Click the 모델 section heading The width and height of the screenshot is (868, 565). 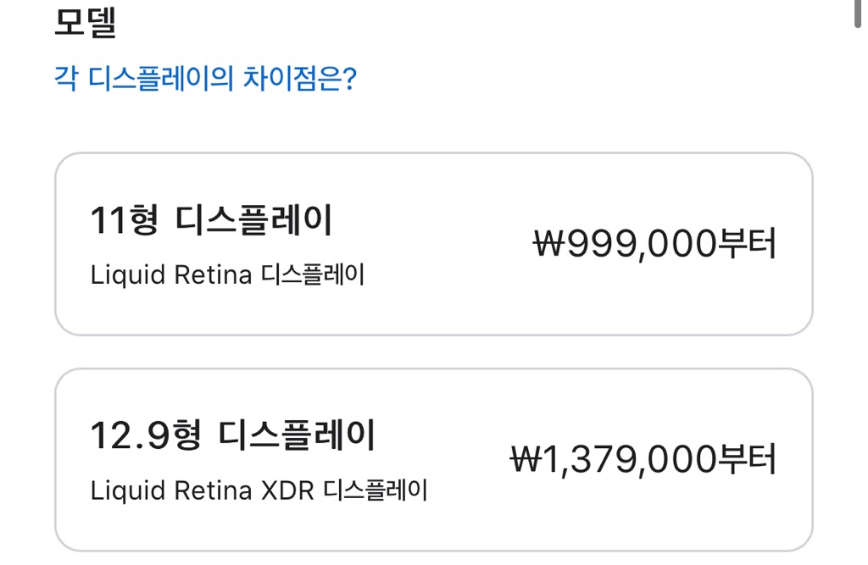click(x=85, y=23)
